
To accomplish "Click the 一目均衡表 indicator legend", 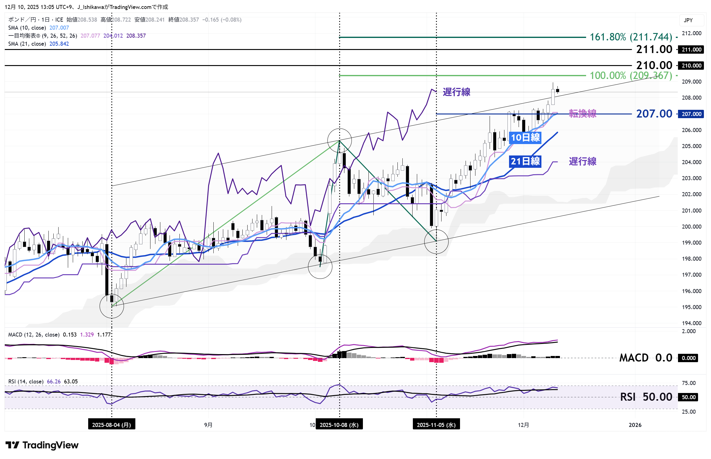I will tap(43, 36).
